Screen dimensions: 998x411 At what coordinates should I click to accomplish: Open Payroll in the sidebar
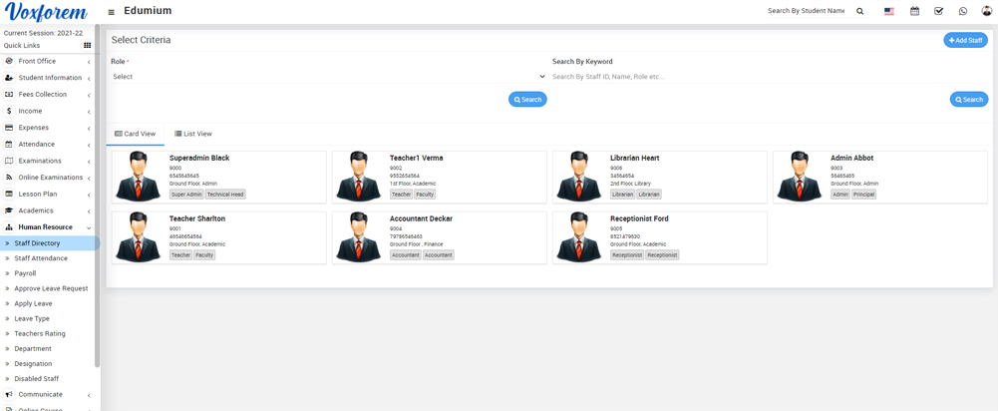25,273
